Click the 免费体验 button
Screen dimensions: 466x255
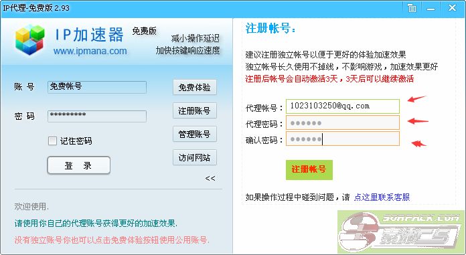point(195,88)
